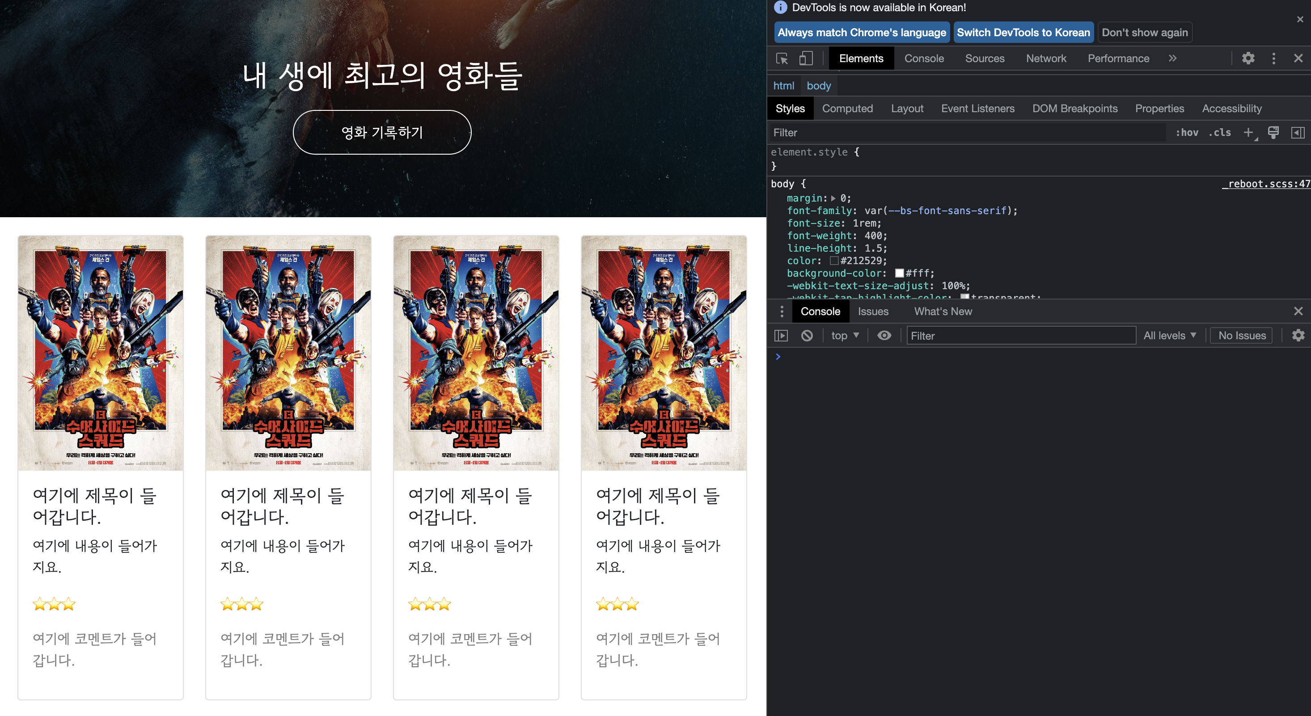1311x716 pixels.
Task: Click Switch DevTools to Korean button
Action: (x=1023, y=33)
